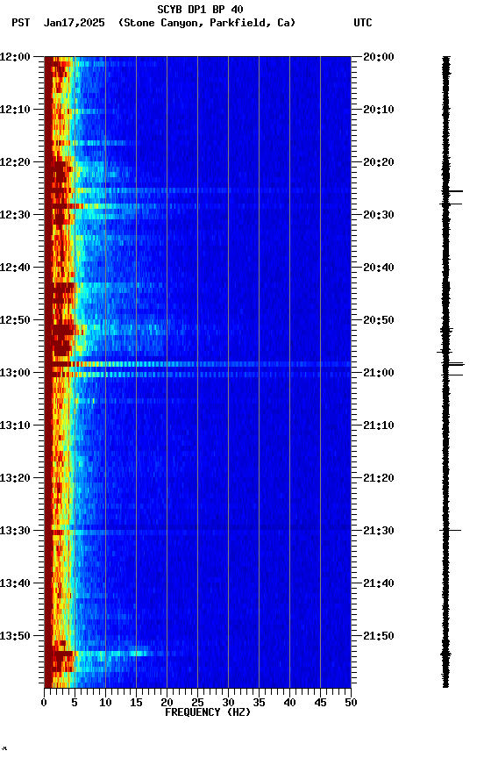Click the title text SCYB DP1 BP 40
Screen dimensions: 484x758
[x=200, y=9]
